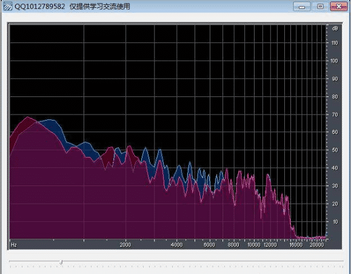Click the 40 dB scale label
351x274 pixels.
click(335, 168)
